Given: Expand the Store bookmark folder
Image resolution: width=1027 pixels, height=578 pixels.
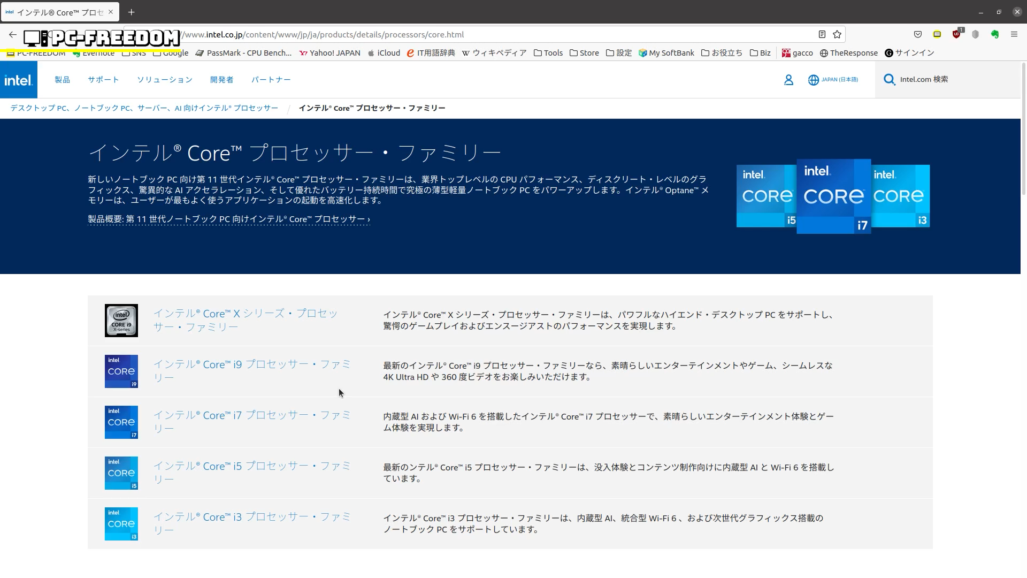Looking at the screenshot, I should click(x=584, y=53).
